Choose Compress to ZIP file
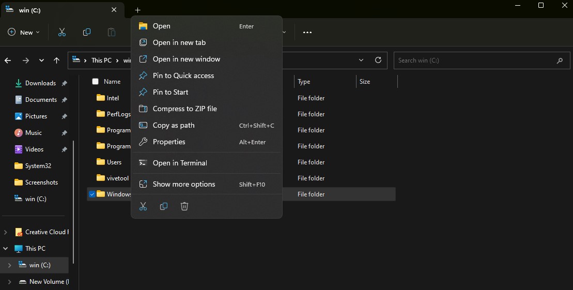 [x=184, y=109]
